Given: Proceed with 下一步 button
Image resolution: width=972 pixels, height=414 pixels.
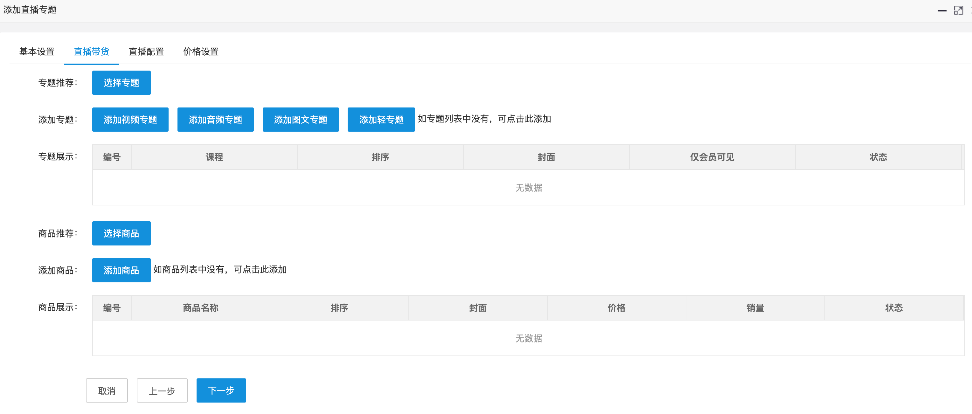Looking at the screenshot, I should (x=221, y=390).
